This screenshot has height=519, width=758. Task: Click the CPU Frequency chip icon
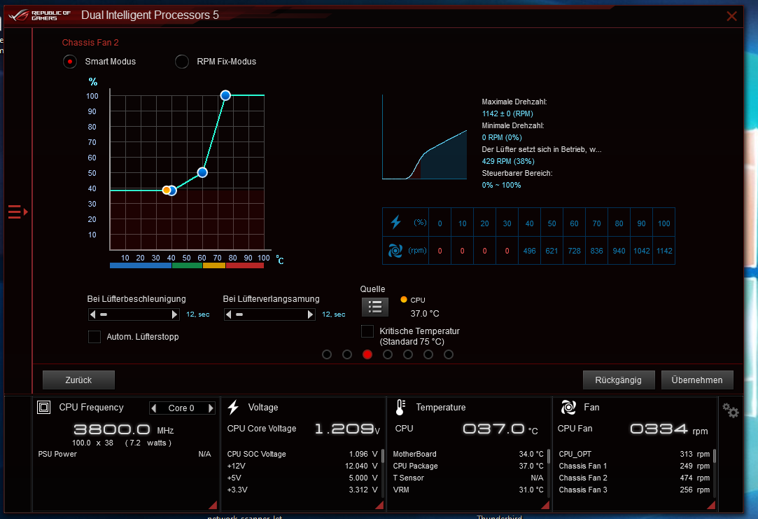pos(43,407)
